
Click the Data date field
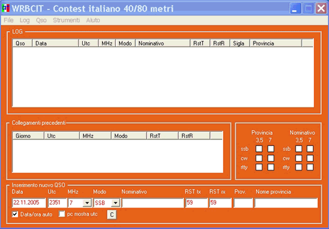point(29,203)
